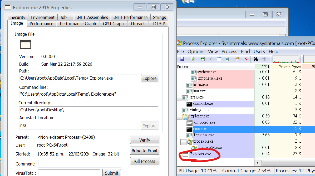Click the crosshair Find Window's Process icon
This screenshot has height=176, width=315.
point(264,59)
